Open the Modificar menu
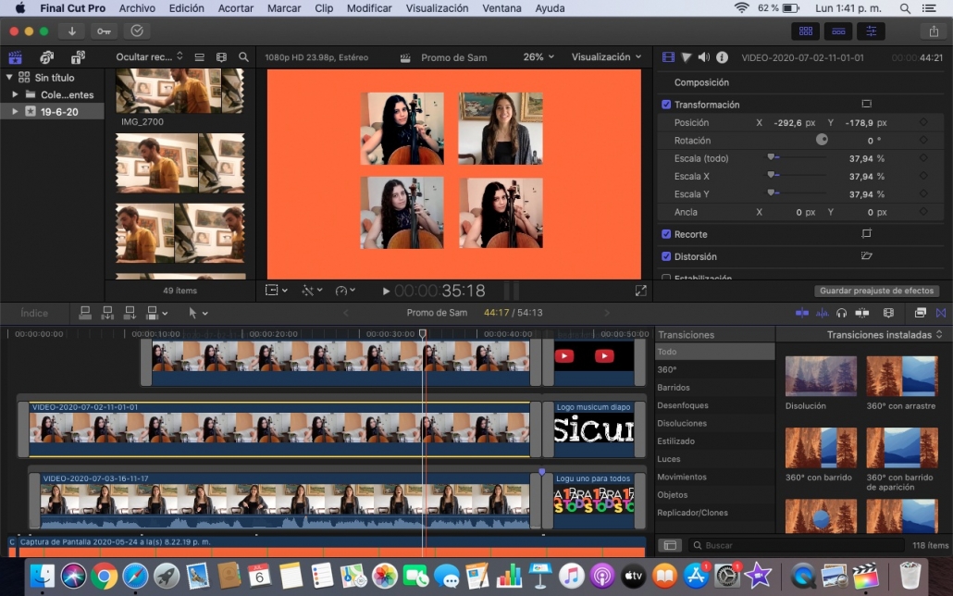Viewport: 953px width, 596px height. pyautogui.click(x=369, y=8)
